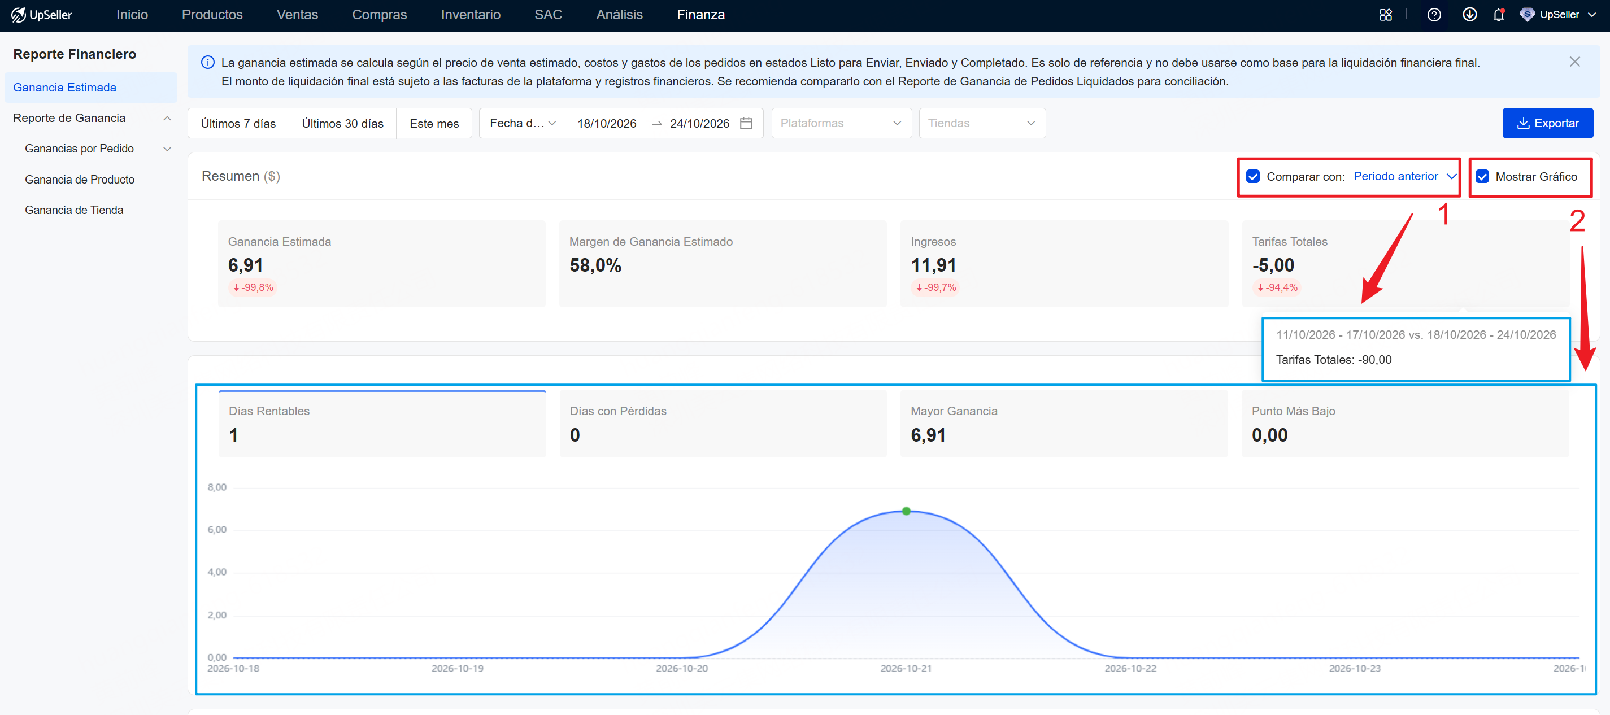Open the Finanza menu
This screenshot has height=715, width=1610.
pos(700,14)
